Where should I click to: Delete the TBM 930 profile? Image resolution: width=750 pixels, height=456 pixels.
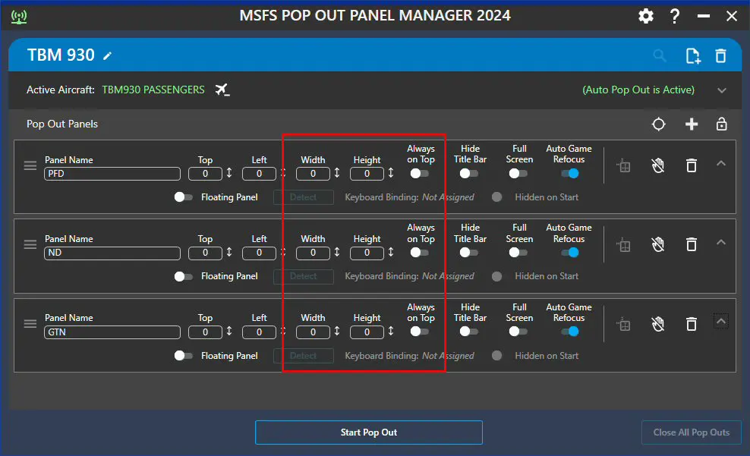[721, 56]
